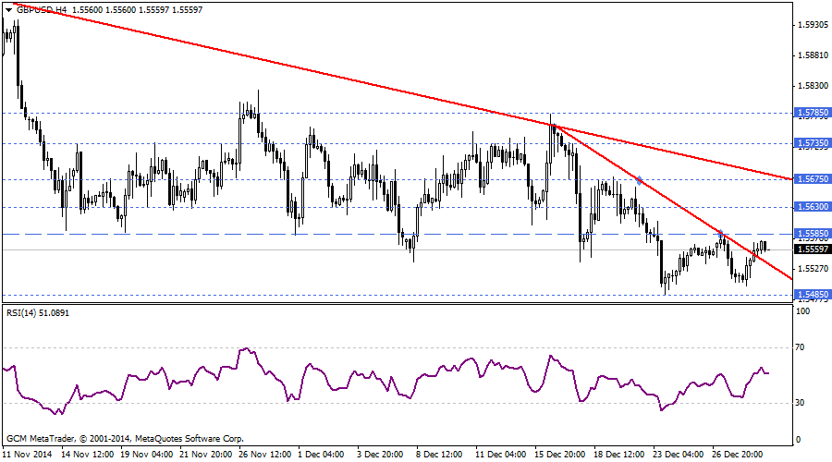The height and width of the screenshot is (462, 832).
Task: Select the blue diamond anchor near 1.55850
Action: click(x=722, y=236)
